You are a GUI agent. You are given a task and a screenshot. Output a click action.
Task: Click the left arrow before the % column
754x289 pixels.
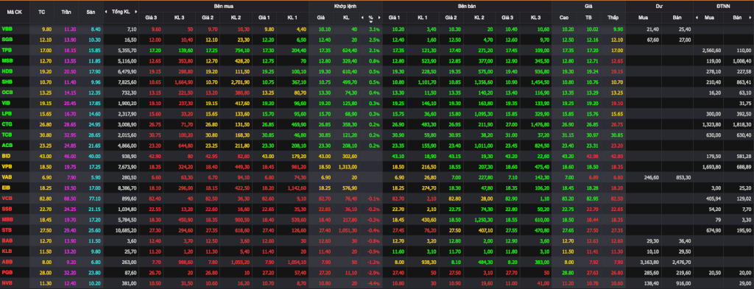click(x=362, y=18)
